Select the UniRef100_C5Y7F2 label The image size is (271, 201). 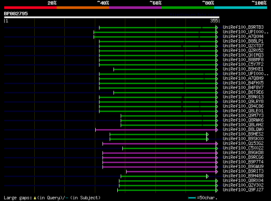point(243,65)
